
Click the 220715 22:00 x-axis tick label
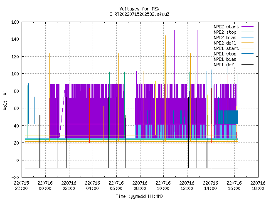[21, 186]
